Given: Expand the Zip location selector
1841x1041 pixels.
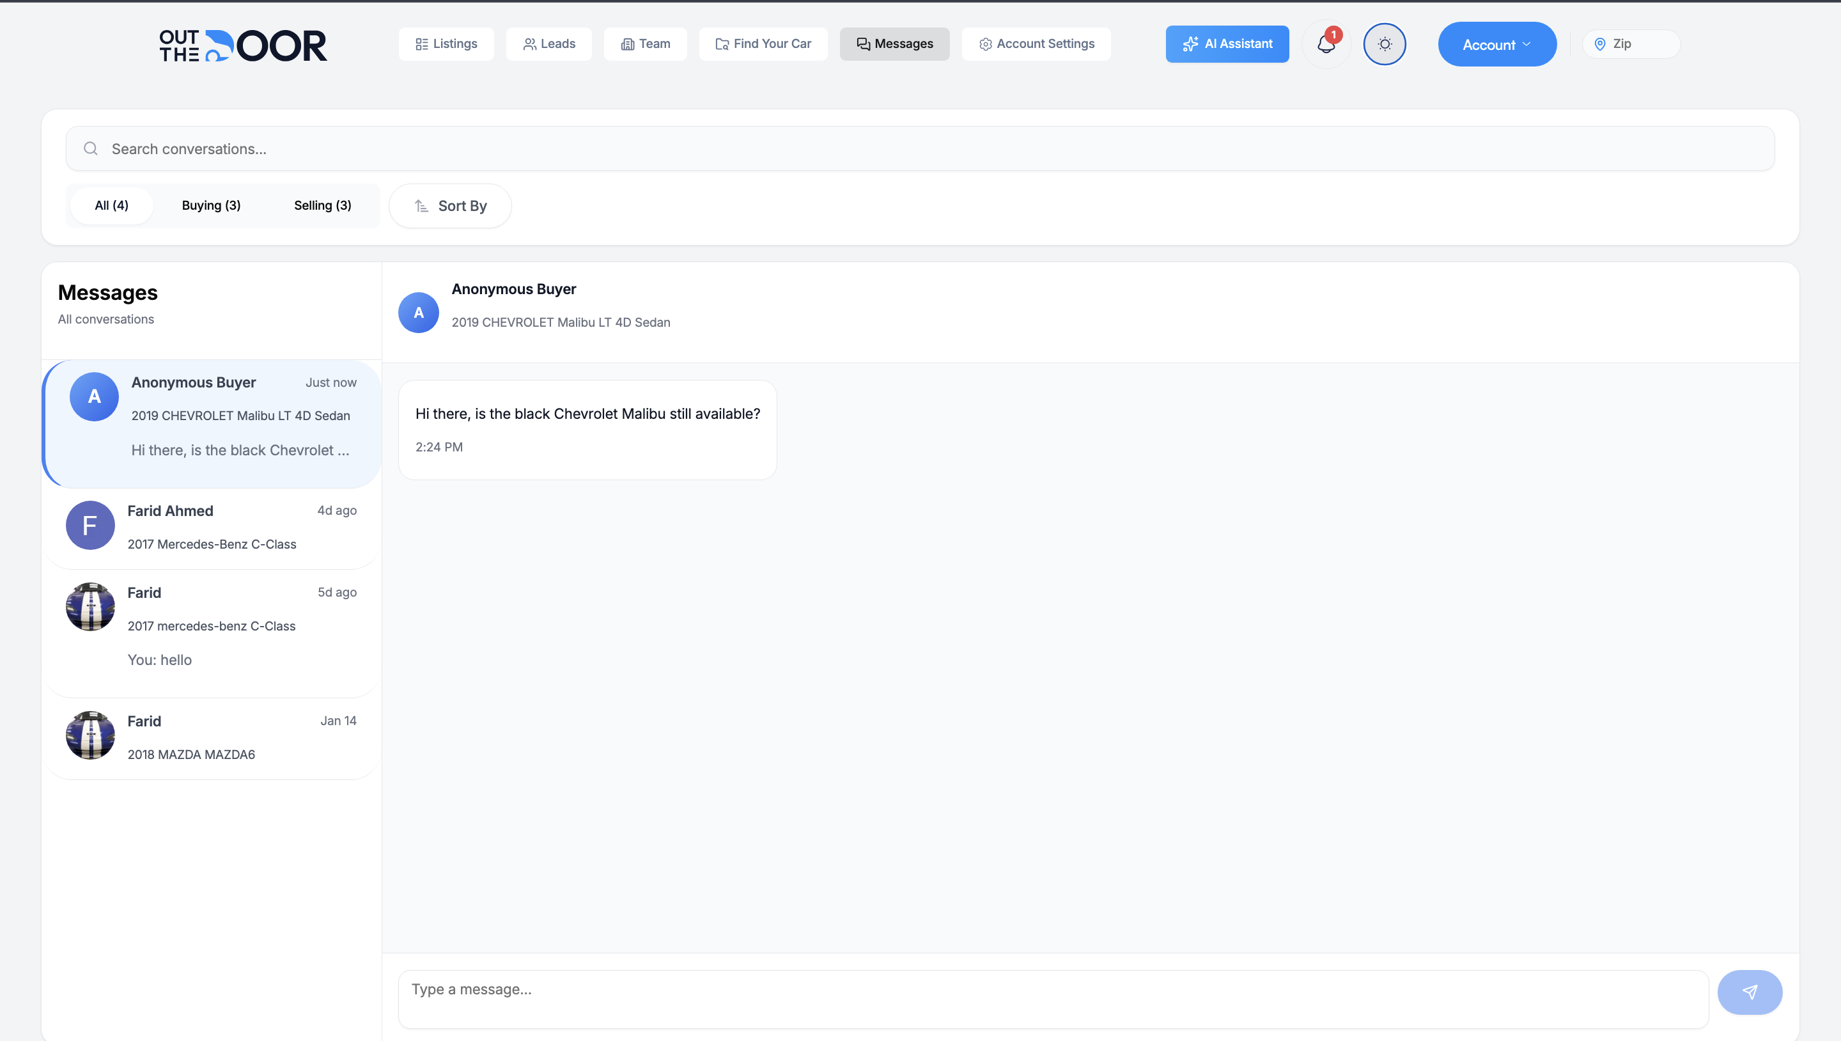Looking at the screenshot, I should point(1630,43).
